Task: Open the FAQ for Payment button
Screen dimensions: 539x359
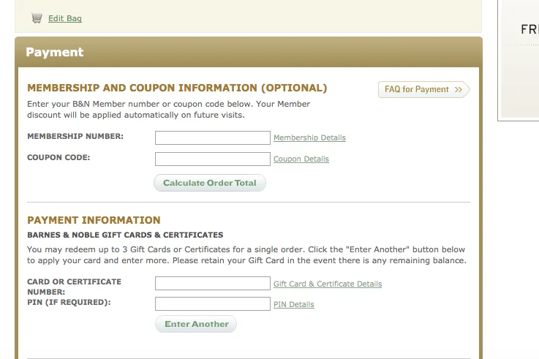Action: click(423, 90)
